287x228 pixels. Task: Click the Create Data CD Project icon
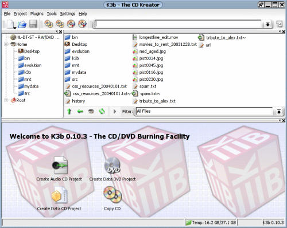[x=59, y=195]
